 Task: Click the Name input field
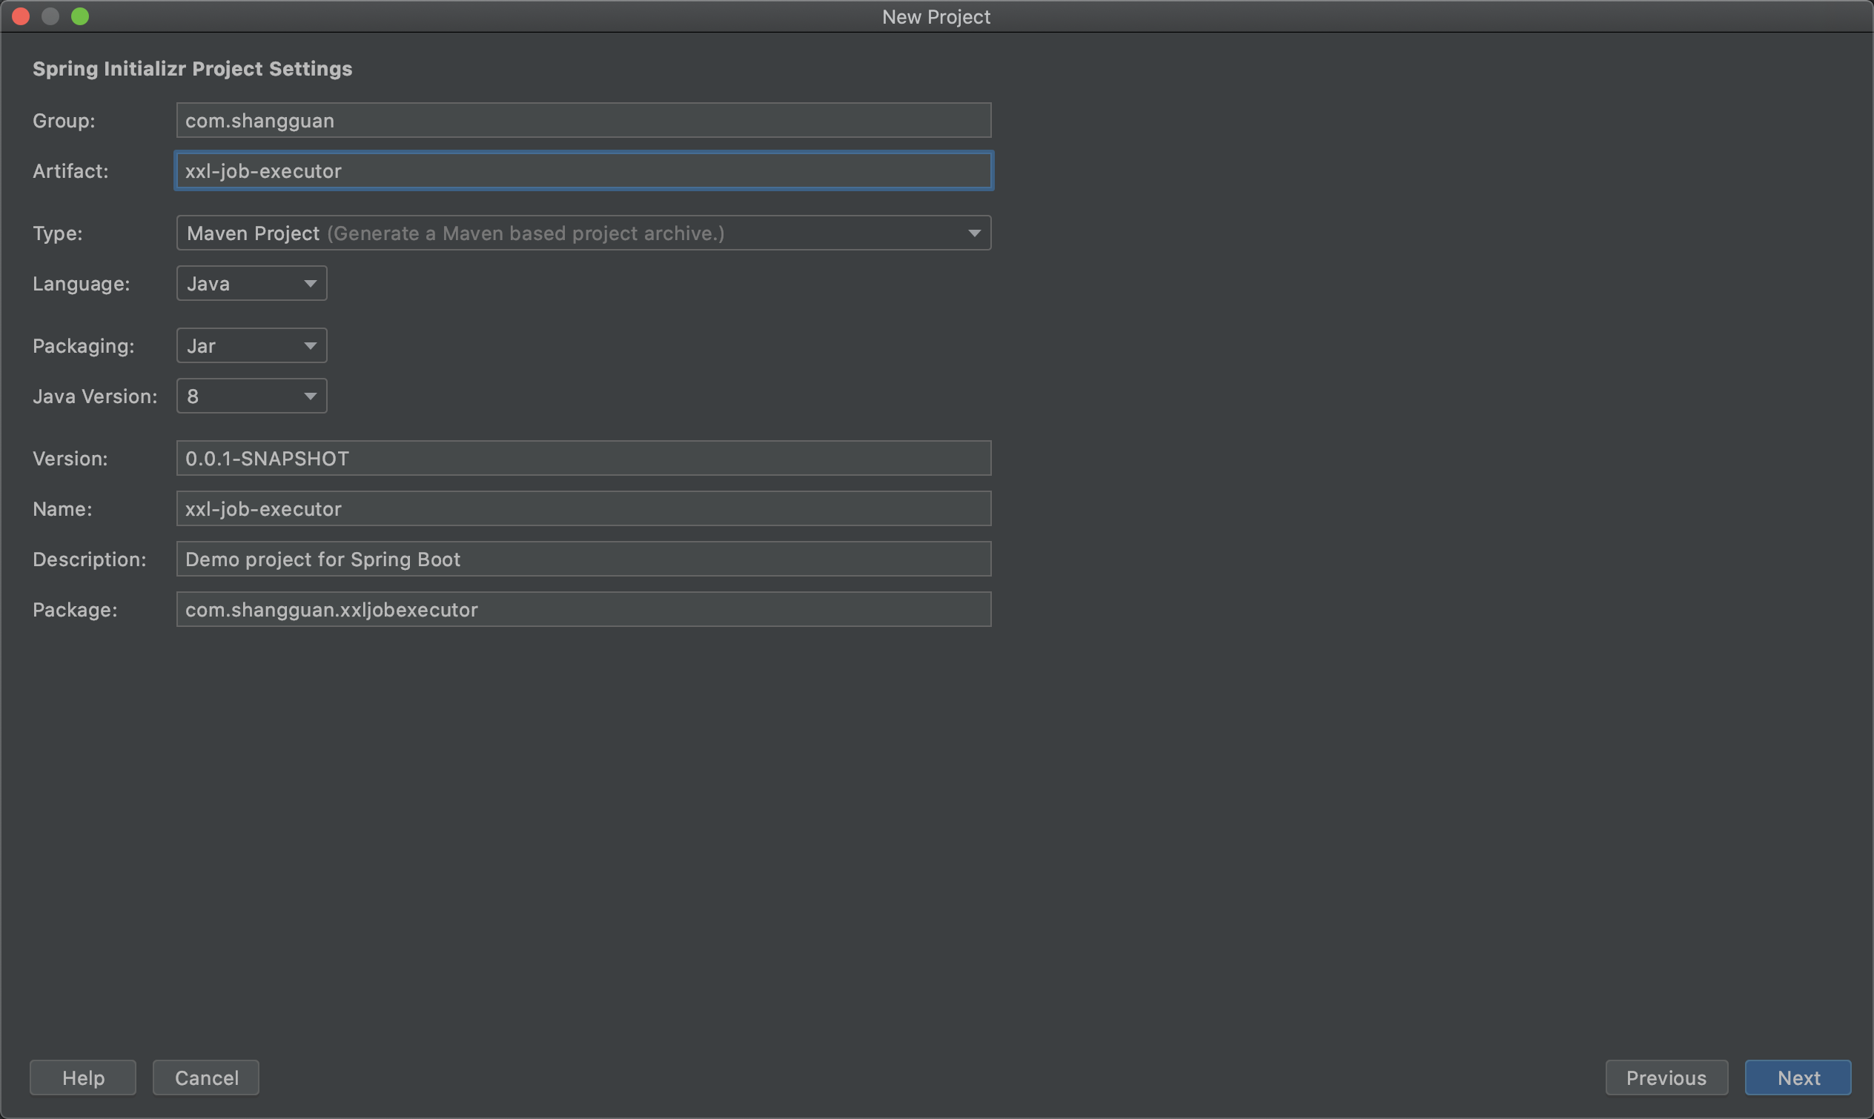[x=583, y=509]
